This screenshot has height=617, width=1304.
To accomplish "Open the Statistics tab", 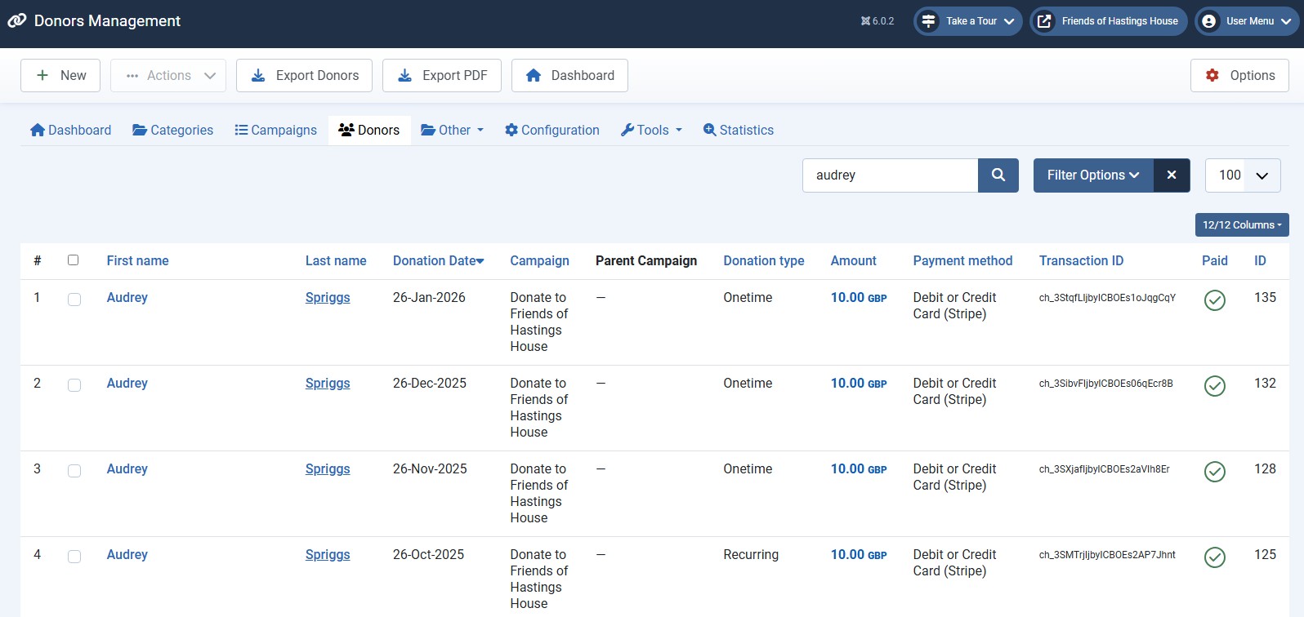I will [x=738, y=131].
